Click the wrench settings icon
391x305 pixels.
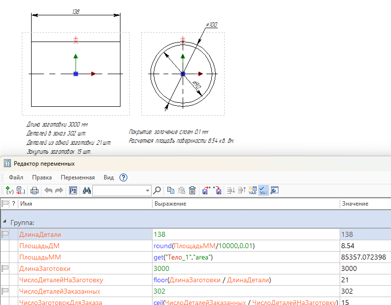tap(275, 190)
